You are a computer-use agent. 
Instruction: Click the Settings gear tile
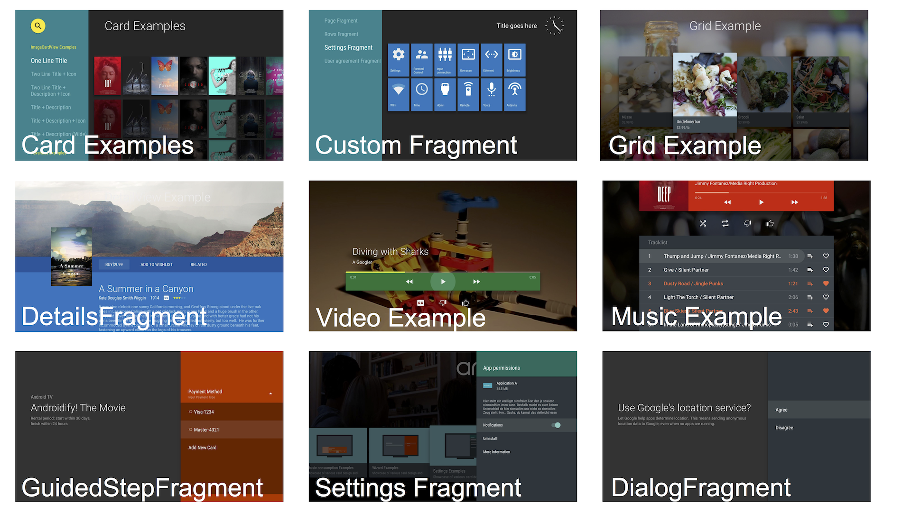pos(398,59)
